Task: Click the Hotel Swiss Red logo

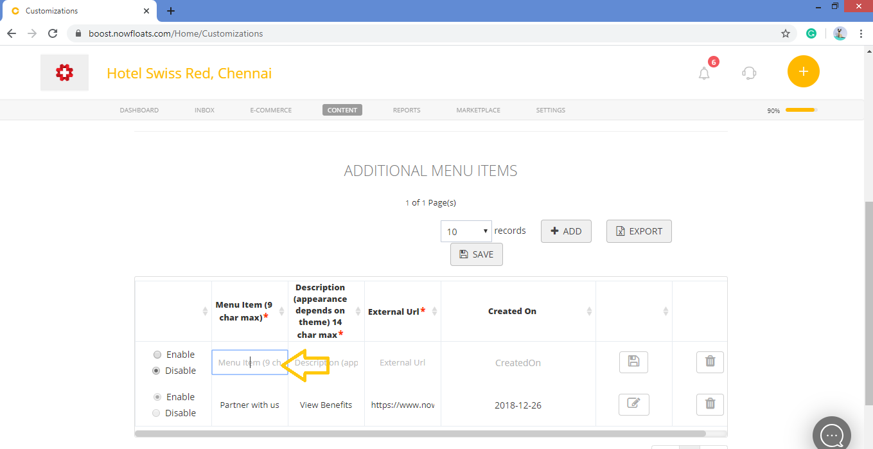Action: pyautogui.click(x=64, y=73)
